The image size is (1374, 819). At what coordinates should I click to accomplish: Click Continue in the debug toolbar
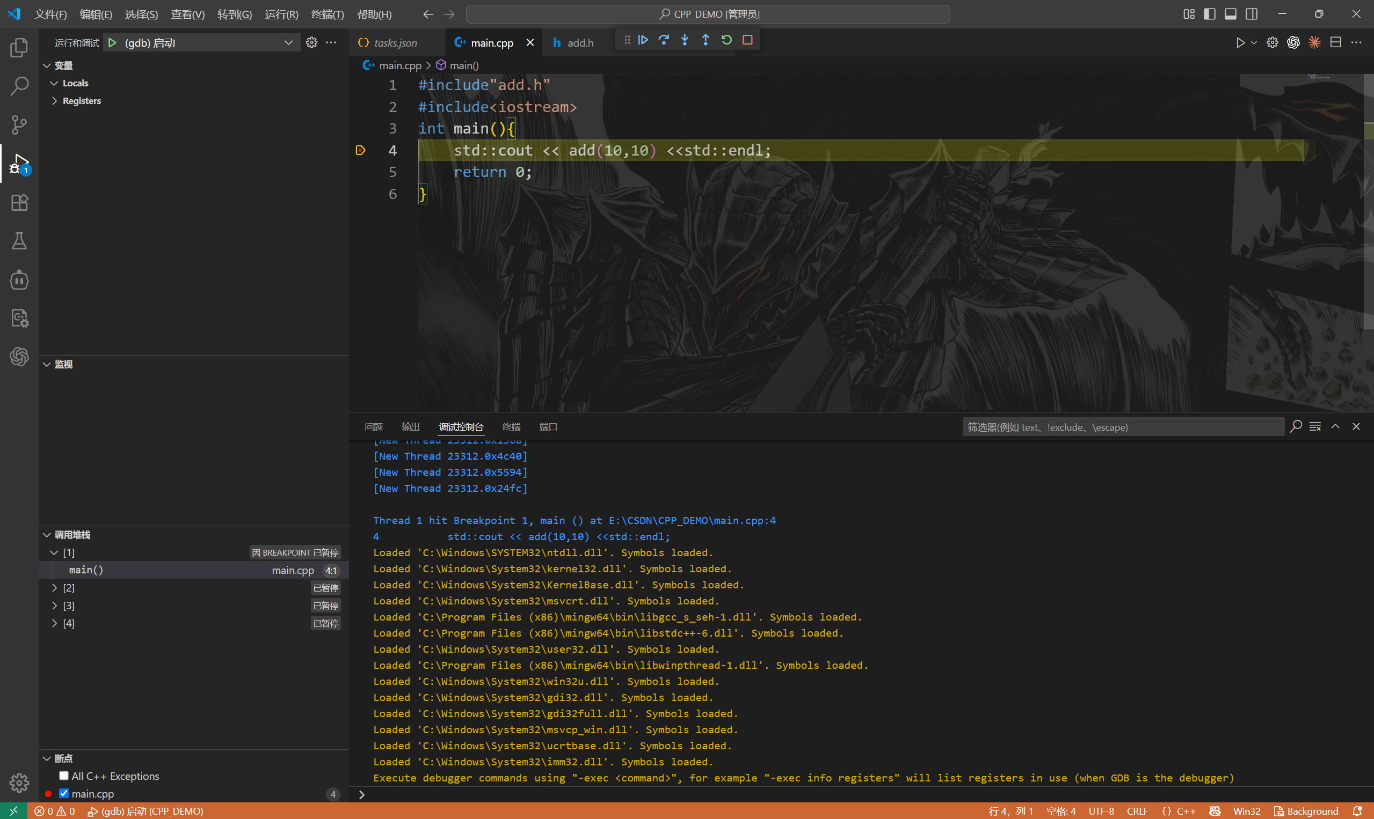[x=643, y=40]
